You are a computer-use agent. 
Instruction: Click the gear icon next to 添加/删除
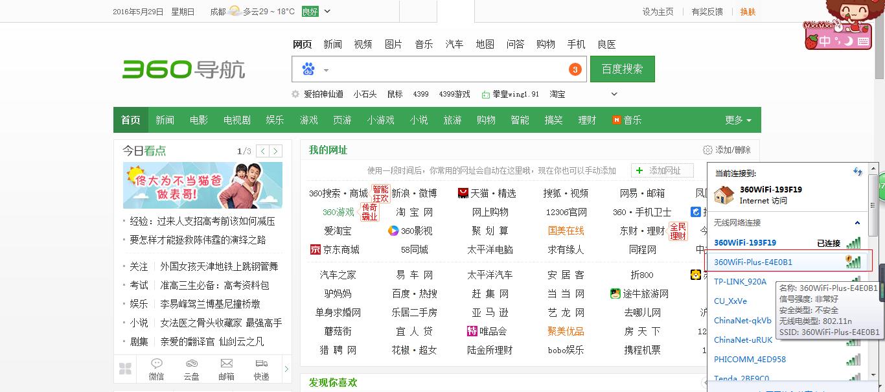[x=707, y=150]
